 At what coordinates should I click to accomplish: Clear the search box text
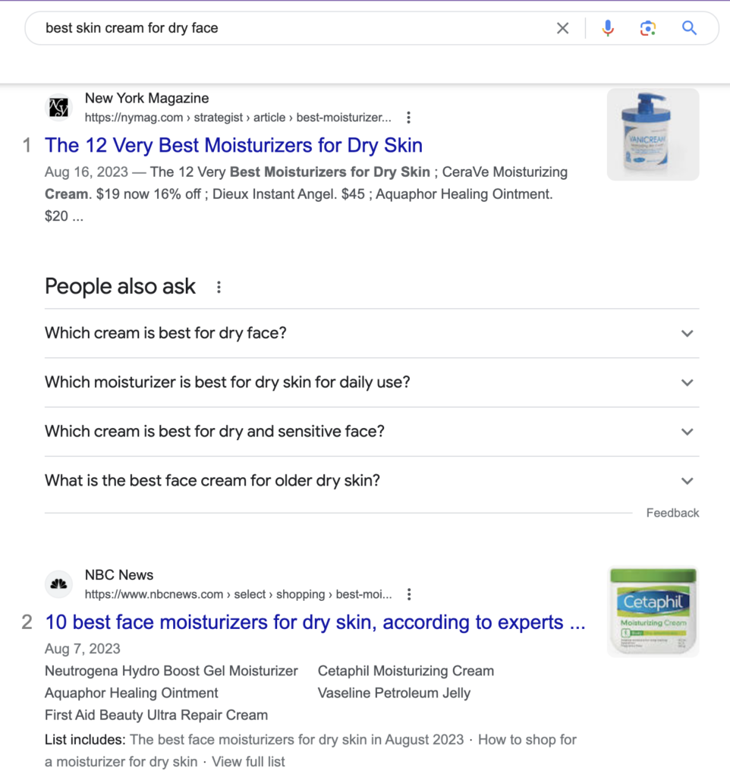562,29
